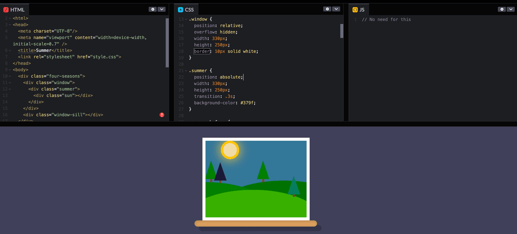The height and width of the screenshot is (234, 517).
Task: Expand the HTML panel chevron dropdown
Action: [x=161, y=9]
